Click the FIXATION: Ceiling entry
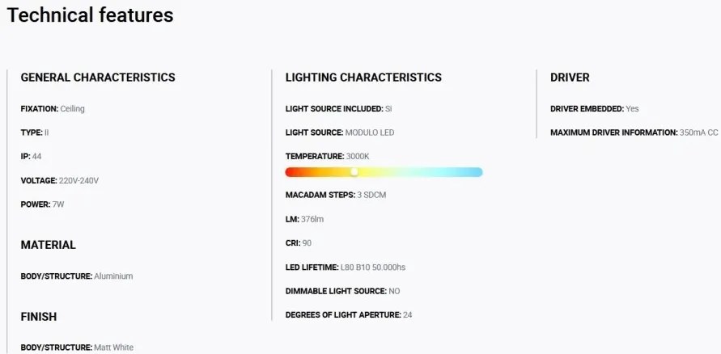 click(x=53, y=109)
